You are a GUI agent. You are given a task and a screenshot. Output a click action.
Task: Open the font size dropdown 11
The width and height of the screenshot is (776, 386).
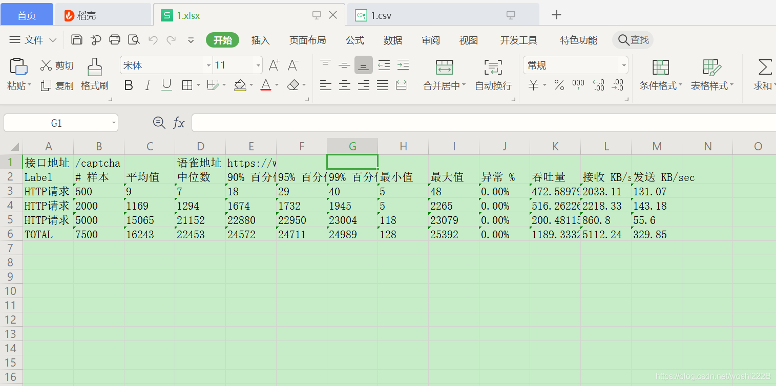click(258, 65)
